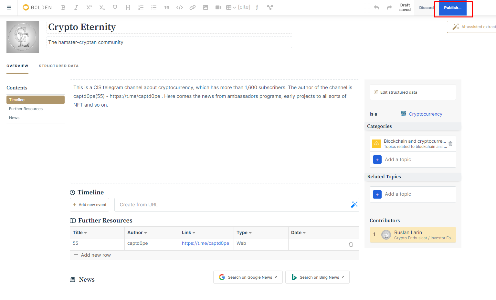Sort resources by Author column
This screenshot has width=496, height=300.
(137, 233)
